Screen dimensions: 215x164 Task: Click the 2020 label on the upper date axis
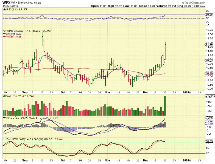[x=186, y=92]
